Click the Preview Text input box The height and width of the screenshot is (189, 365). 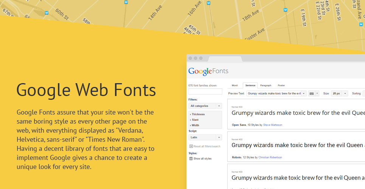tap(274, 94)
